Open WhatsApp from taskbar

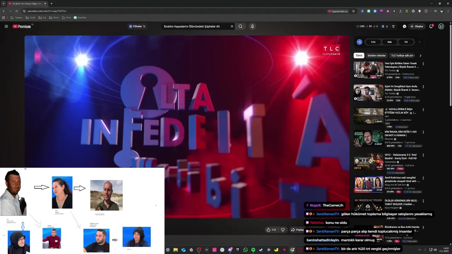(245, 250)
